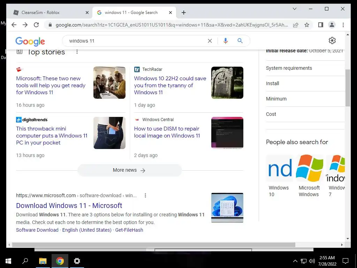
Task: Open the Get-FileHash sitelink
Action: coord(129,230)
